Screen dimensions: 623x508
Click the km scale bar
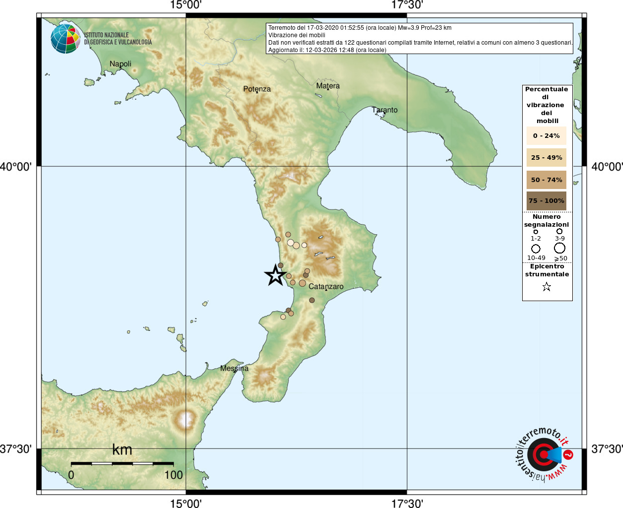[x=122, y=464]
